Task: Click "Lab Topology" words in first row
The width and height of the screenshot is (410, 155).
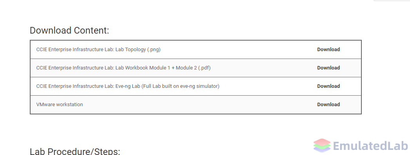Action: click(x=131, y=50)
